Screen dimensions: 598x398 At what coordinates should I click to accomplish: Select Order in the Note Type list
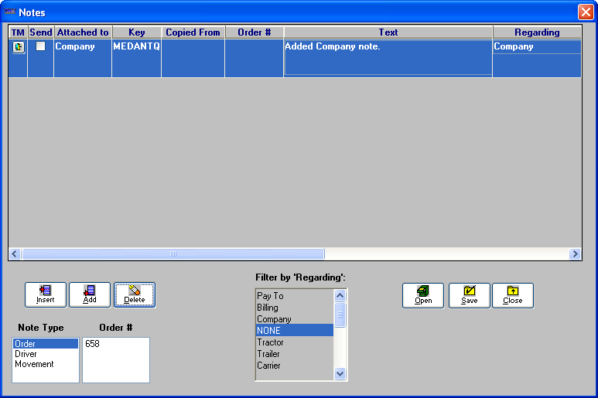[46, 344]
